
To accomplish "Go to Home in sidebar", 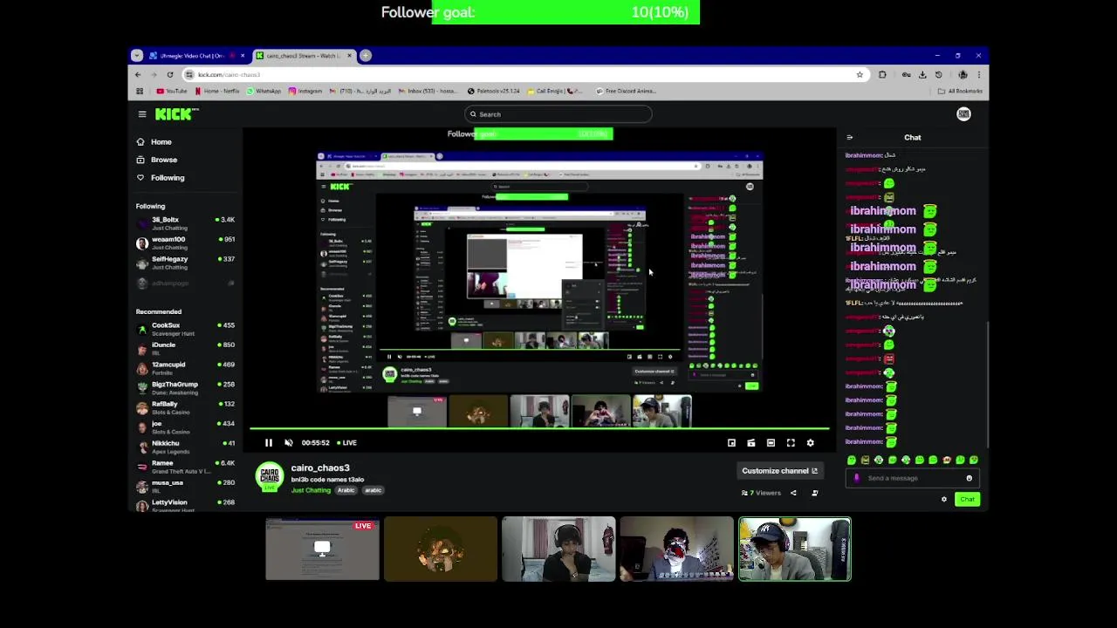I will click(154, 141).
